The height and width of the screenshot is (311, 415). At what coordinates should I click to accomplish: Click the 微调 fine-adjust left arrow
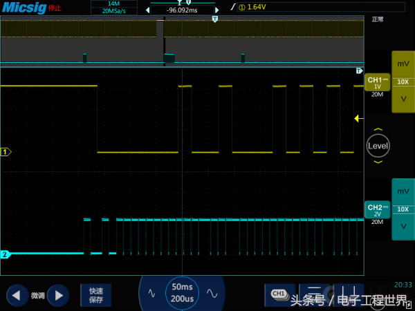(x=17, y=295)
